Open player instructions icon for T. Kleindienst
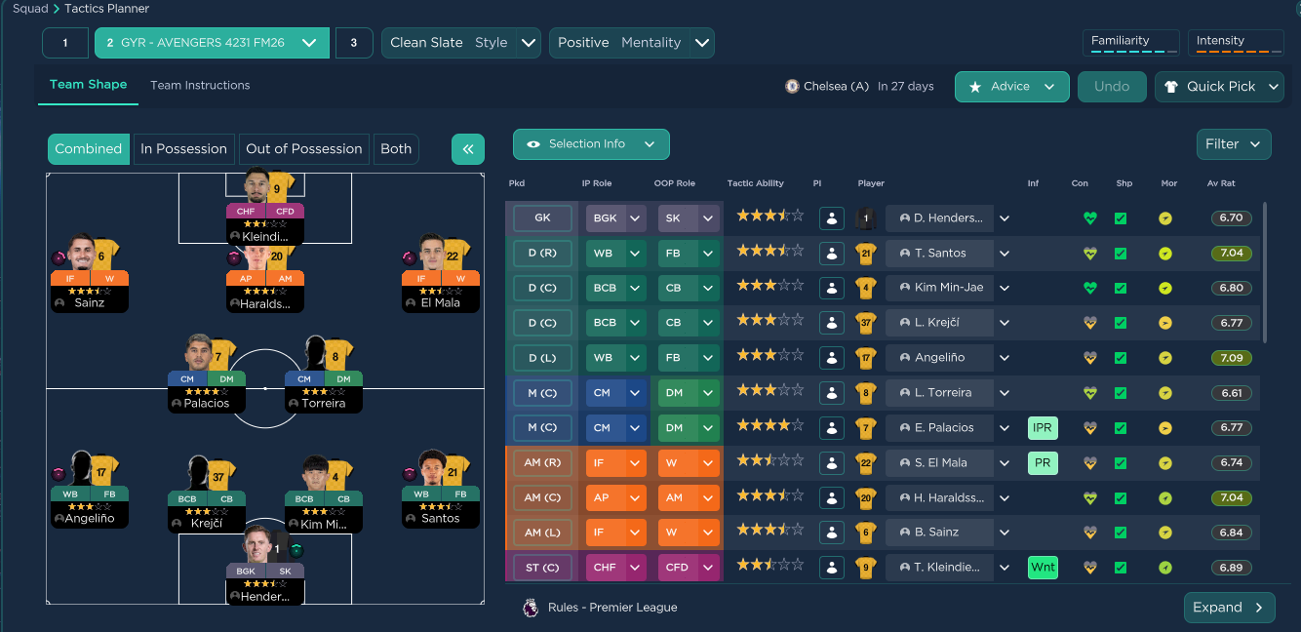The width and height of the screenshot is (1301, 632). tap(832, 568)
